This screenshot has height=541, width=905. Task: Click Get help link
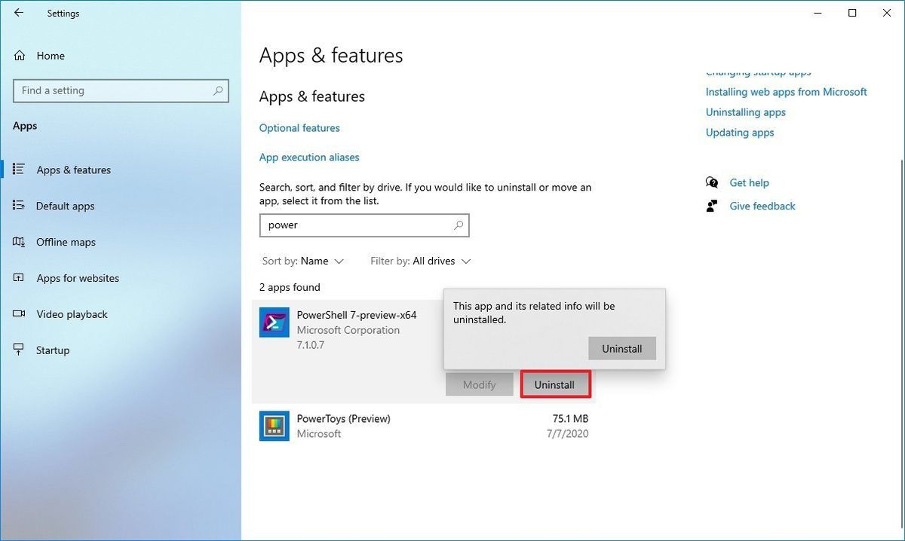click(750, 183)
